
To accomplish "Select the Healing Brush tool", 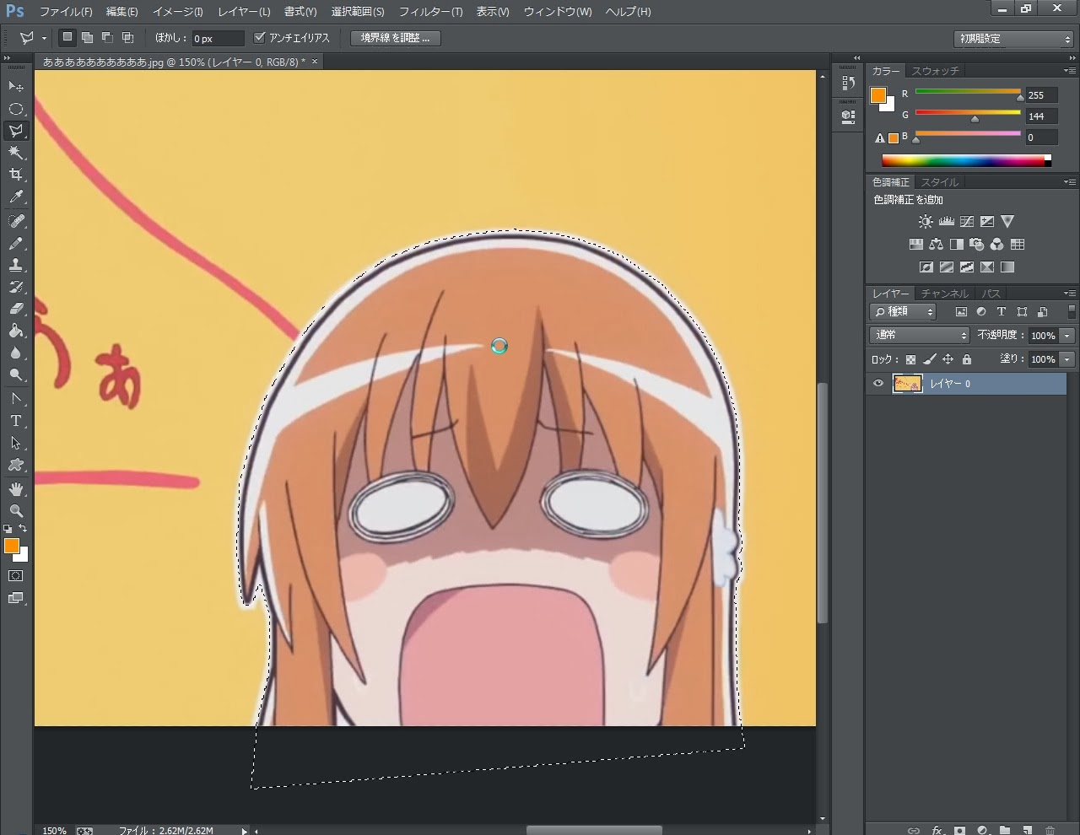I will (x=16, y=221).
